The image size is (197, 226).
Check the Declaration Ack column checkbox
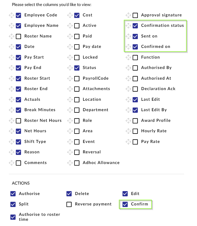click(x=135, y=89)
